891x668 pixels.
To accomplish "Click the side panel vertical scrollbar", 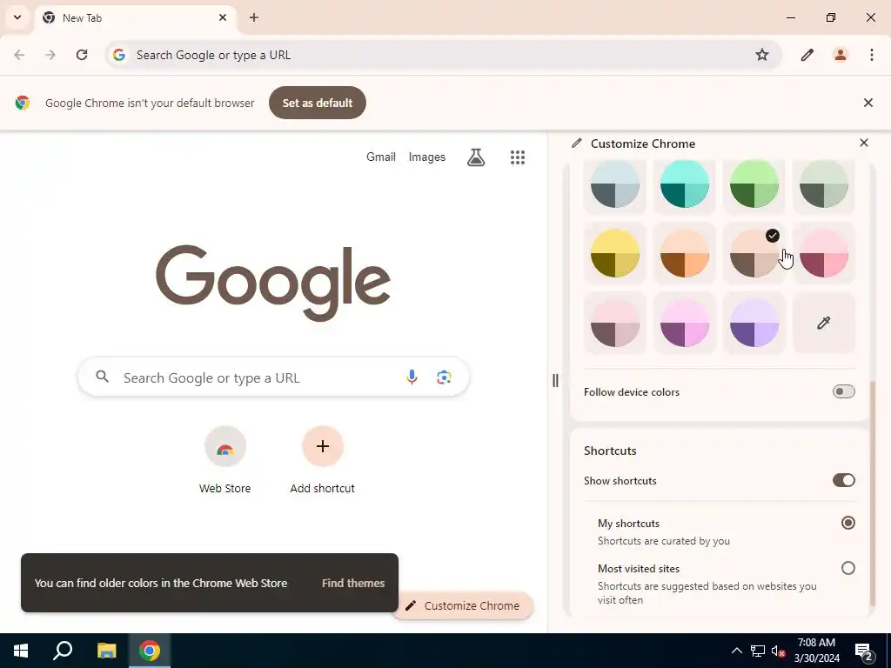I will (873, 494).
